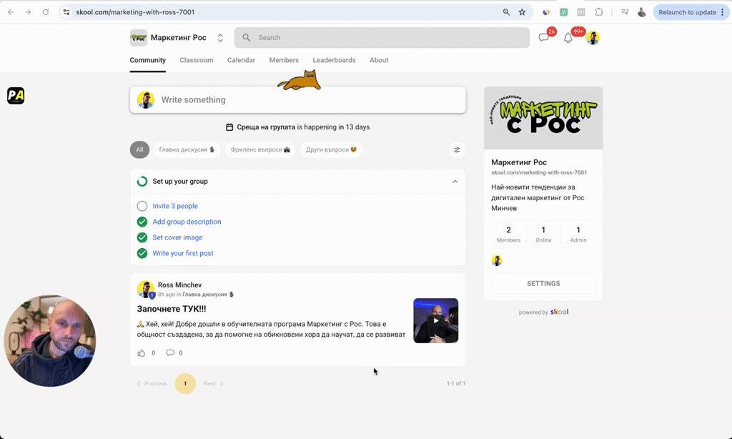
Task: Open Среща на групата event link
Action: click(x=266, y=127)
